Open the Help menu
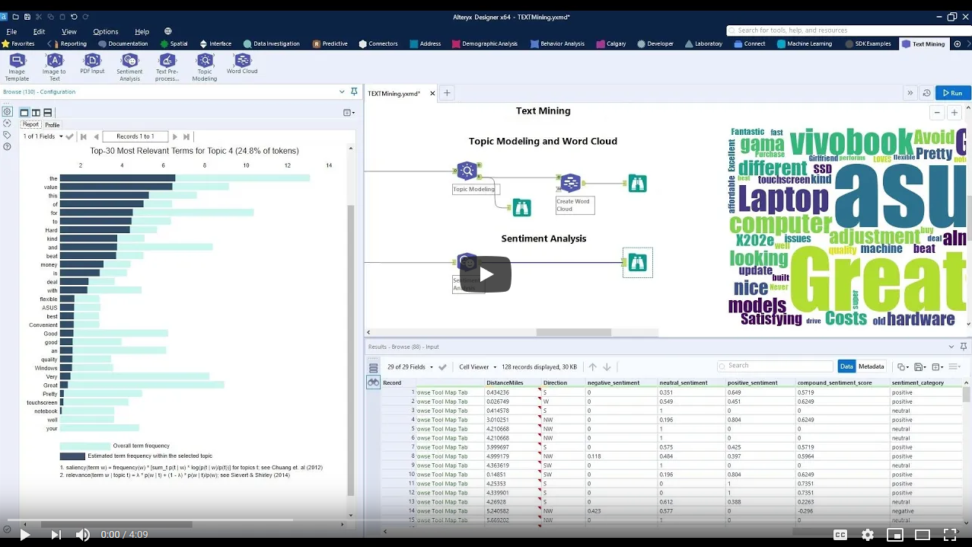This screenshot has width=972, height=547. coord(142,31)
